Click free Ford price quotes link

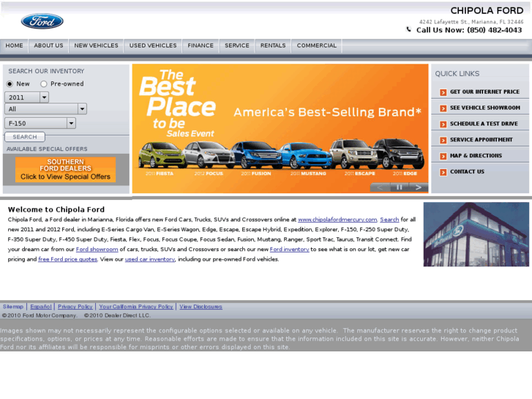tap(67, 259)
